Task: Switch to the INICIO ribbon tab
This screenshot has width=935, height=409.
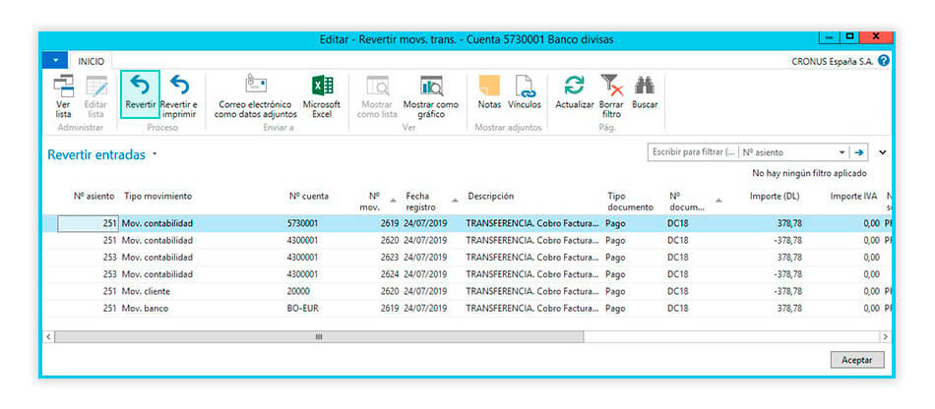Action: tap(91, 61)
